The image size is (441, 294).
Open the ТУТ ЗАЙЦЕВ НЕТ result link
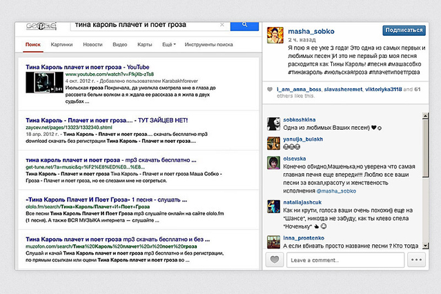tap(106, 120)
